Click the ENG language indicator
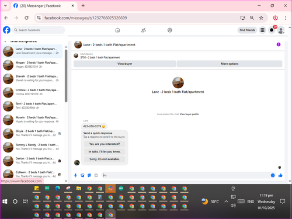 click(251, 201)
